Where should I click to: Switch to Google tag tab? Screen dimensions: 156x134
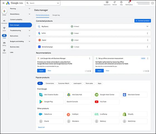pos(56,15)
